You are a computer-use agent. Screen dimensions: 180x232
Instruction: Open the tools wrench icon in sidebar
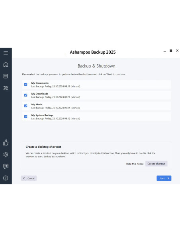click(x=6, y=88)
